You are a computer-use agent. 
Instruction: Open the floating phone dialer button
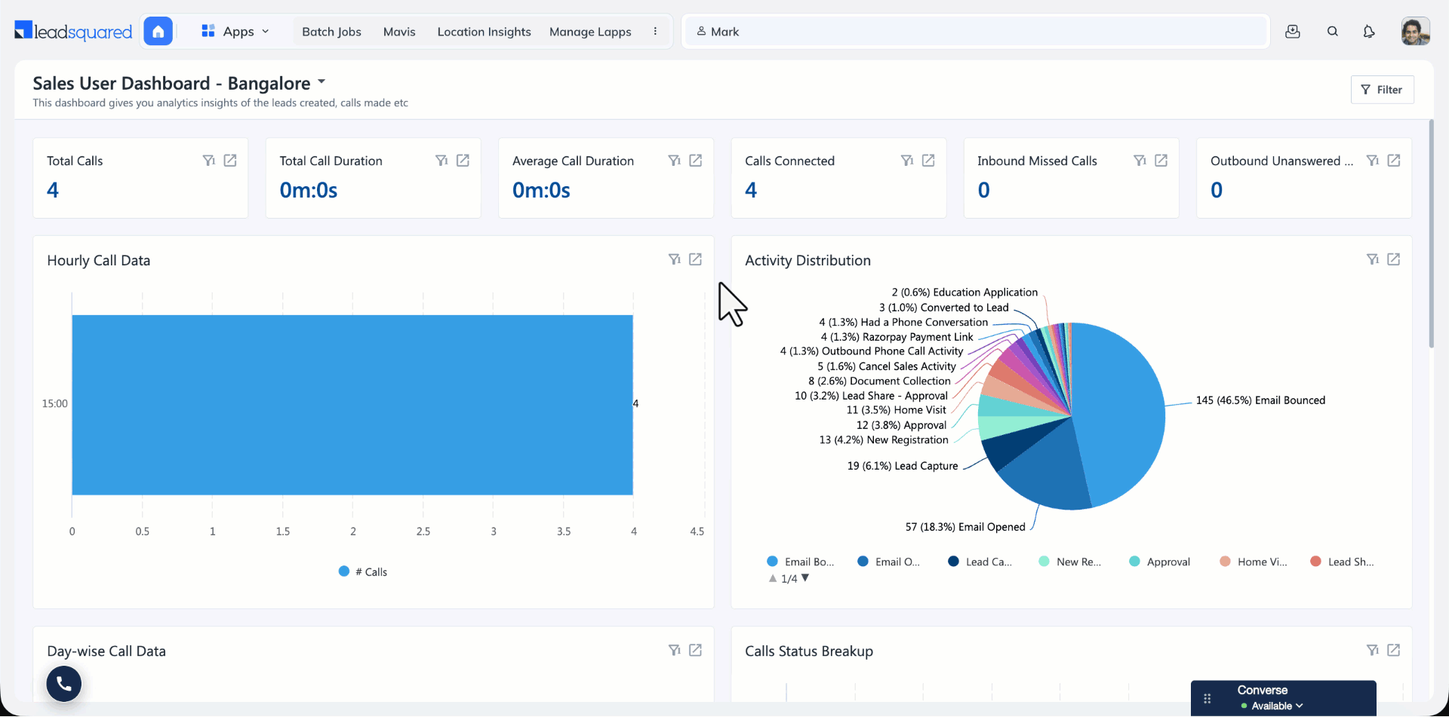pyautogui.click(x=64, y=684)
